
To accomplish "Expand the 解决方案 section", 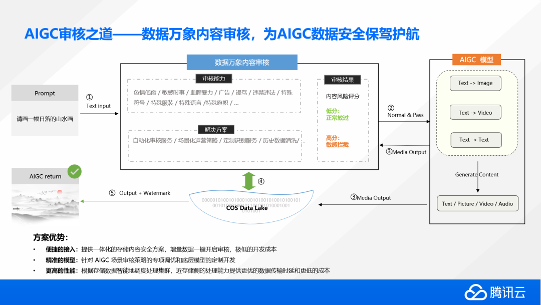I will (216, 129).
